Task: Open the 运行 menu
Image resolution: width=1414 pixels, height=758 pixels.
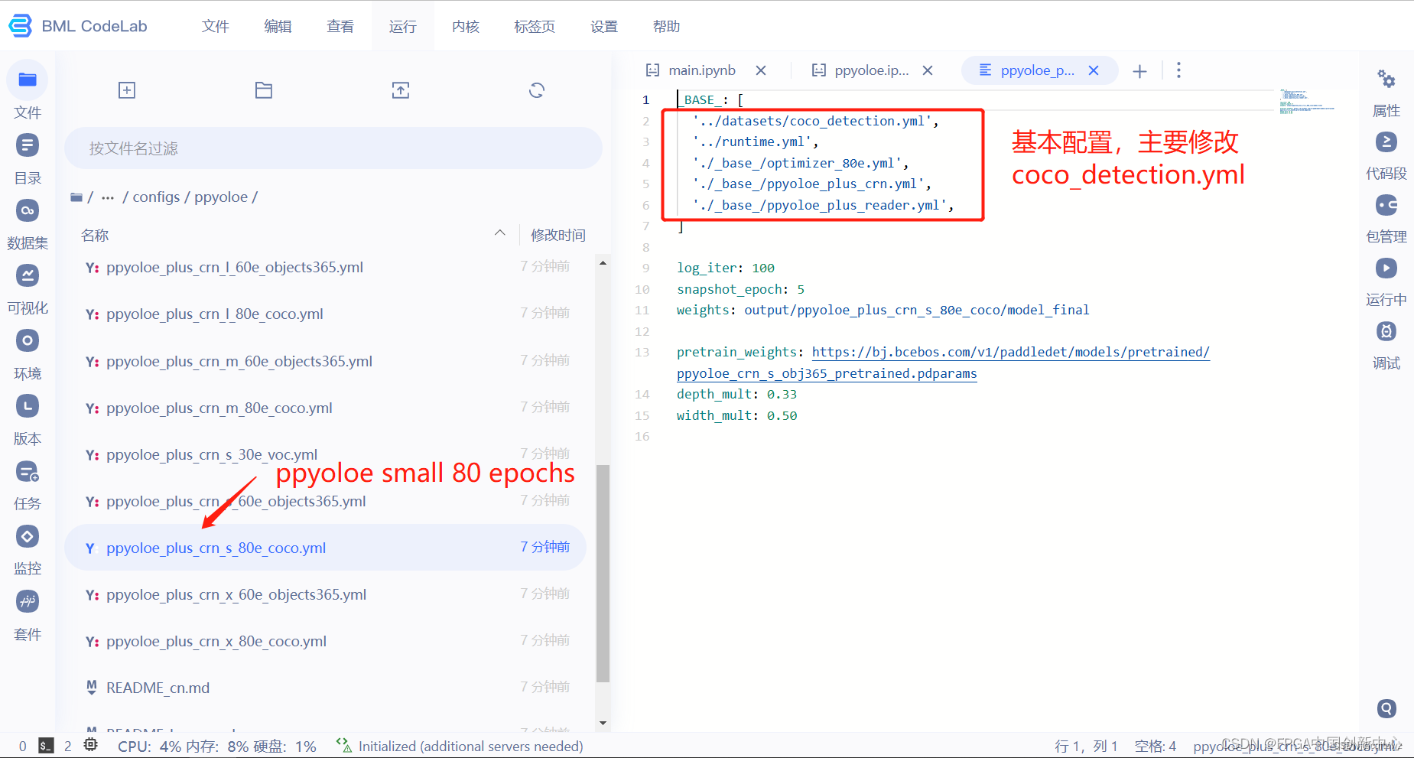Action: [403, 26]
